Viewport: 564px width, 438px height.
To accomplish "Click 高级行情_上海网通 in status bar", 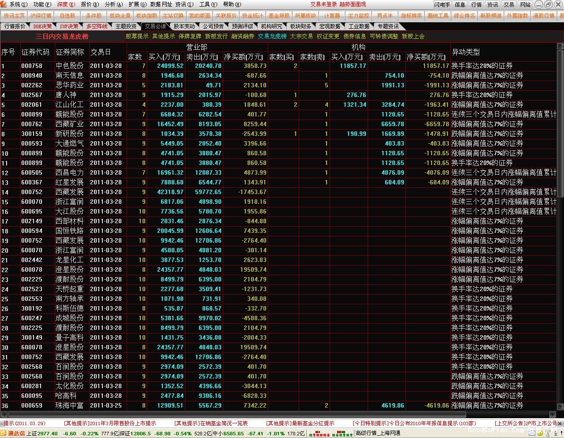I will pyautogui.click(x=378, y=434).
